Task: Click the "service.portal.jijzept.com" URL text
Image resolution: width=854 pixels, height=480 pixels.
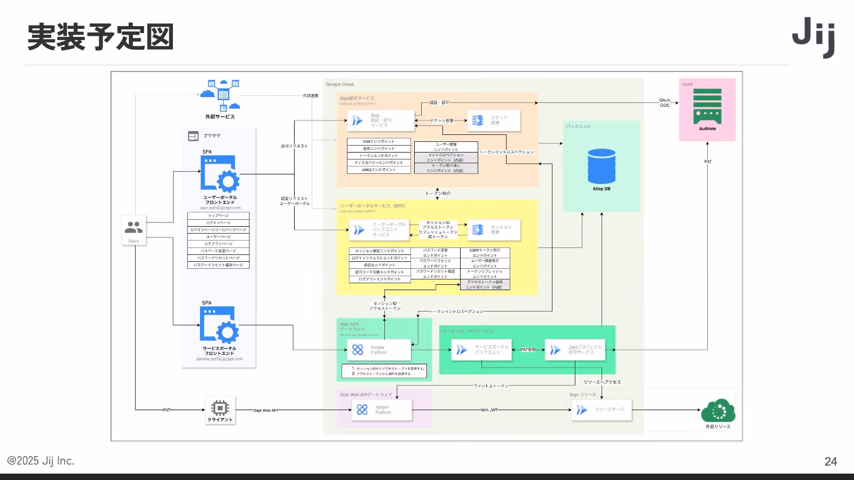Action: pyautogui.click(x=219, y=359)
